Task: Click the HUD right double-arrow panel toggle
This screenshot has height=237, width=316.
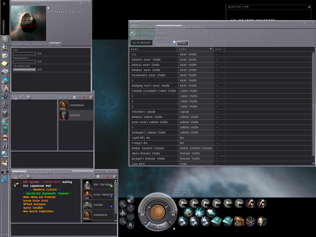Action: point(173,215)
